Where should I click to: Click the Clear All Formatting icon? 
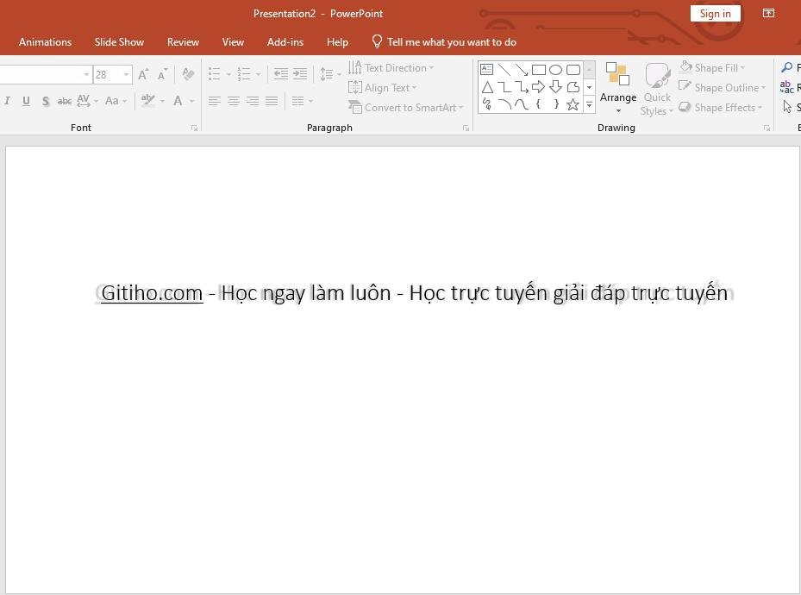click(x=188, y=74)
